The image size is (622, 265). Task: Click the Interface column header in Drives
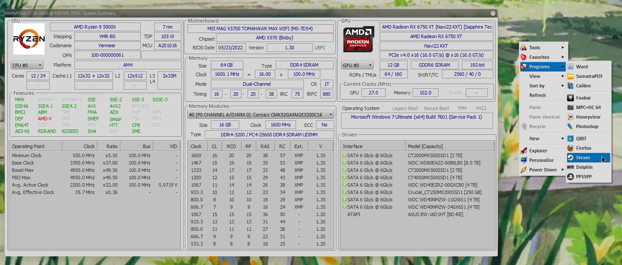coord(373,146)
